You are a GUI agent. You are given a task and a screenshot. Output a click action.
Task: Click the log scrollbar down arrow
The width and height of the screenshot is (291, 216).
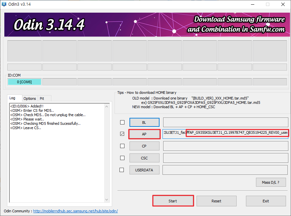(106, 200)
